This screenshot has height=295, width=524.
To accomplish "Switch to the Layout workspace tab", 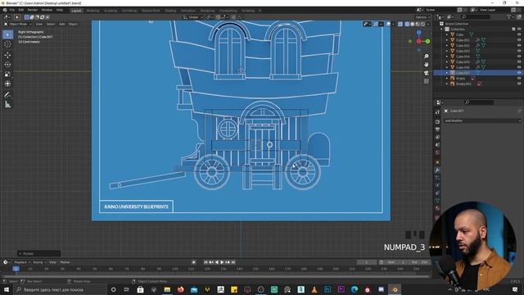I will click(x=76, y=11).
